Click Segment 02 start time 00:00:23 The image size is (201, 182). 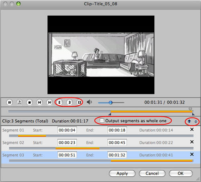(67, 142)
